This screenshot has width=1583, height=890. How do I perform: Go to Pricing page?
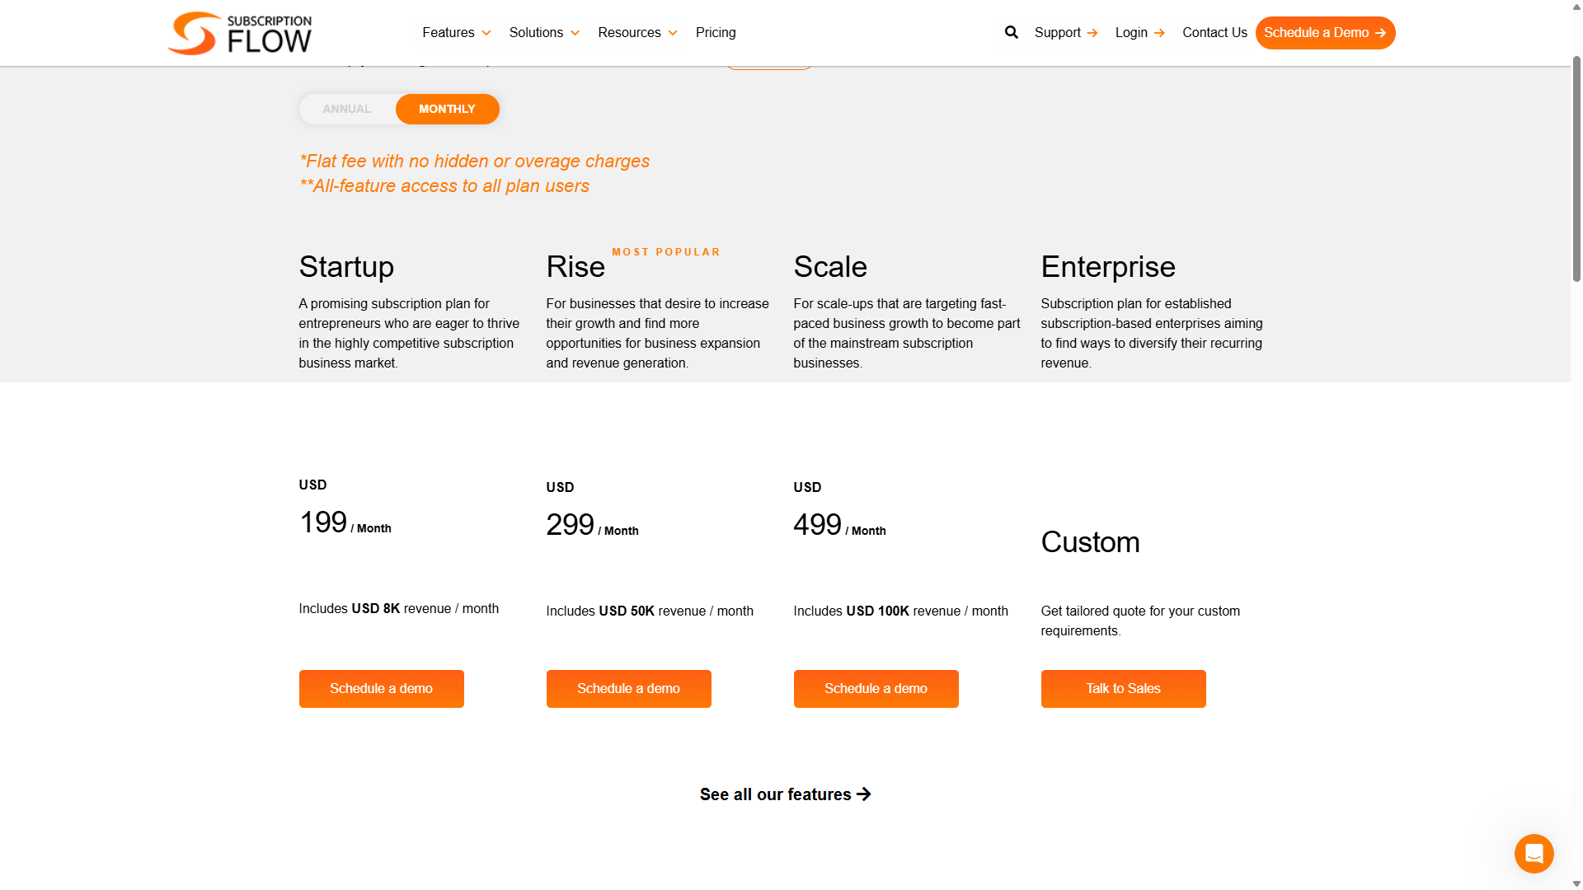(x=716, y=33)
